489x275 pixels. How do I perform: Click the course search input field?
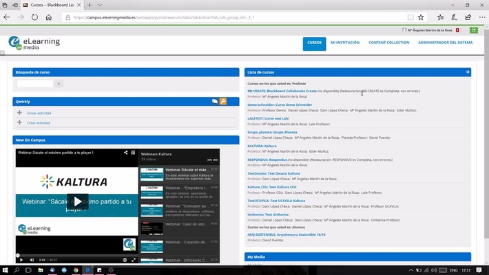tap(35, 83)
